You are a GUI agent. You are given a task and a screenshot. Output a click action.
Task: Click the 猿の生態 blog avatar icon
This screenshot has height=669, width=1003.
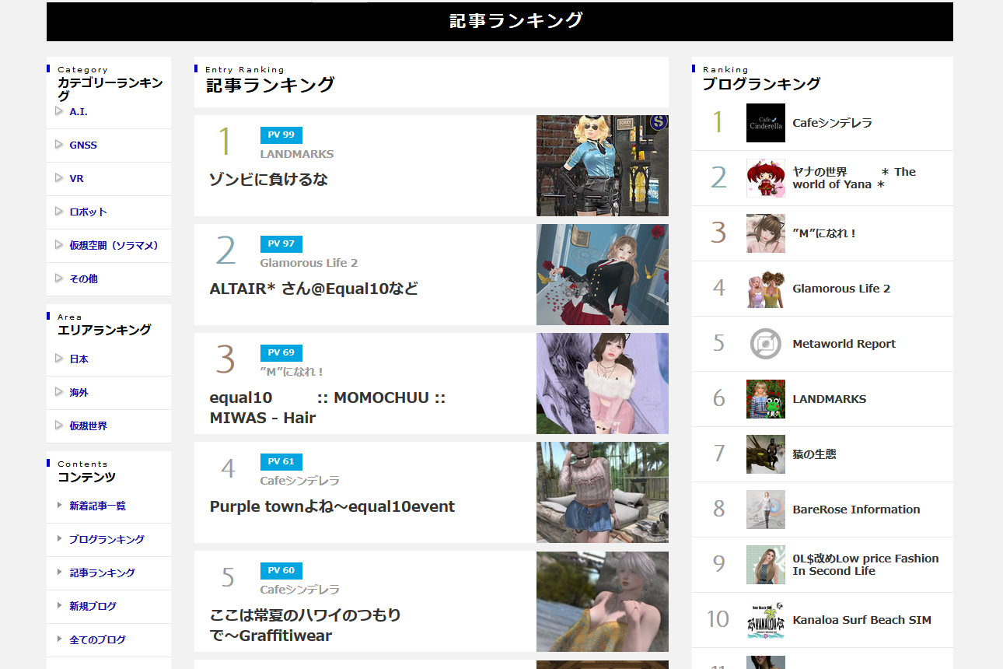(x=765, y=454)
